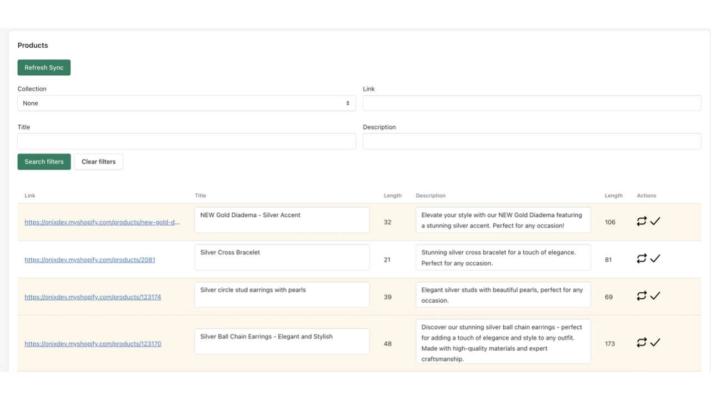Follow the products/123174 link

[93, 297]
